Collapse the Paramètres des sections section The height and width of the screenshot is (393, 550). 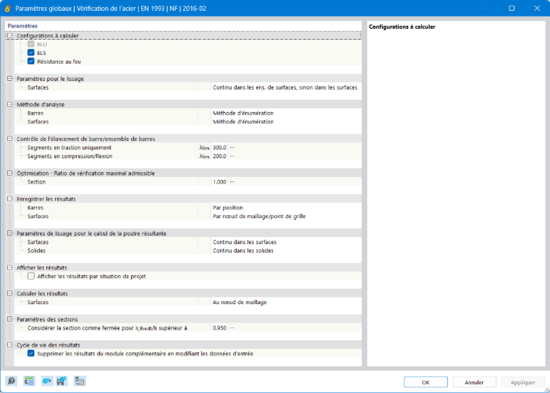tap(10, 319)
